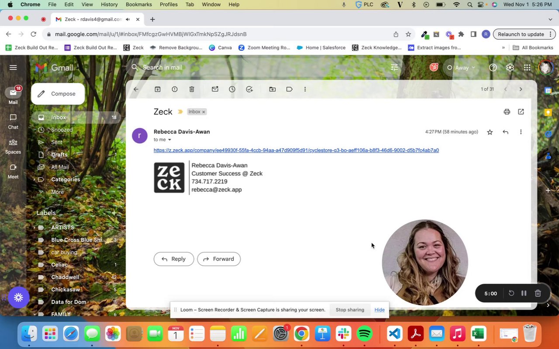
Task: Open Chrome File menu
Action: 52,4
